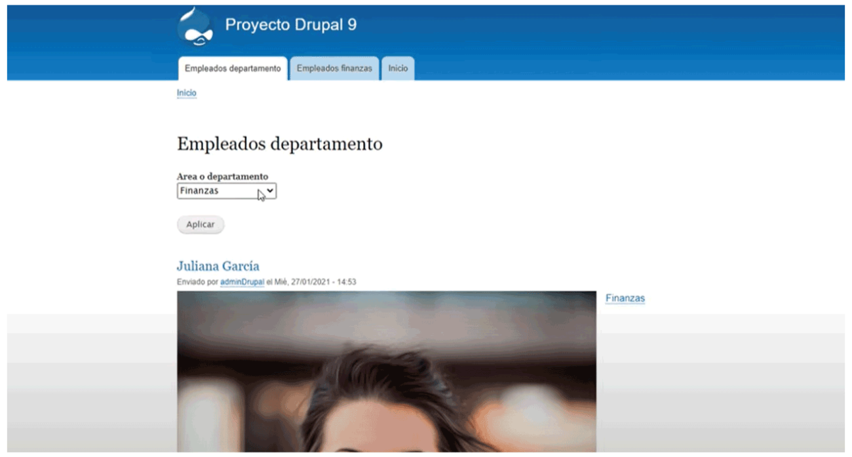This screenshot has height=457, width=852.
Task: Expand the Area o departamento dropdown
Action: (x=227, y=191)
